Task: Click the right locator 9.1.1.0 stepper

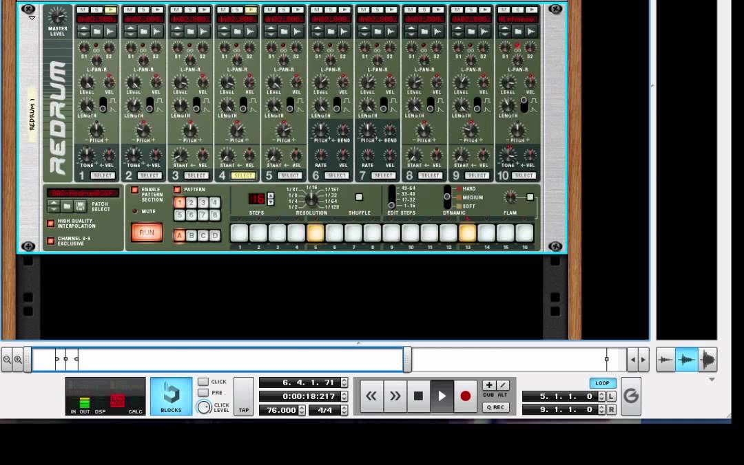Action: tap(601, 409)
